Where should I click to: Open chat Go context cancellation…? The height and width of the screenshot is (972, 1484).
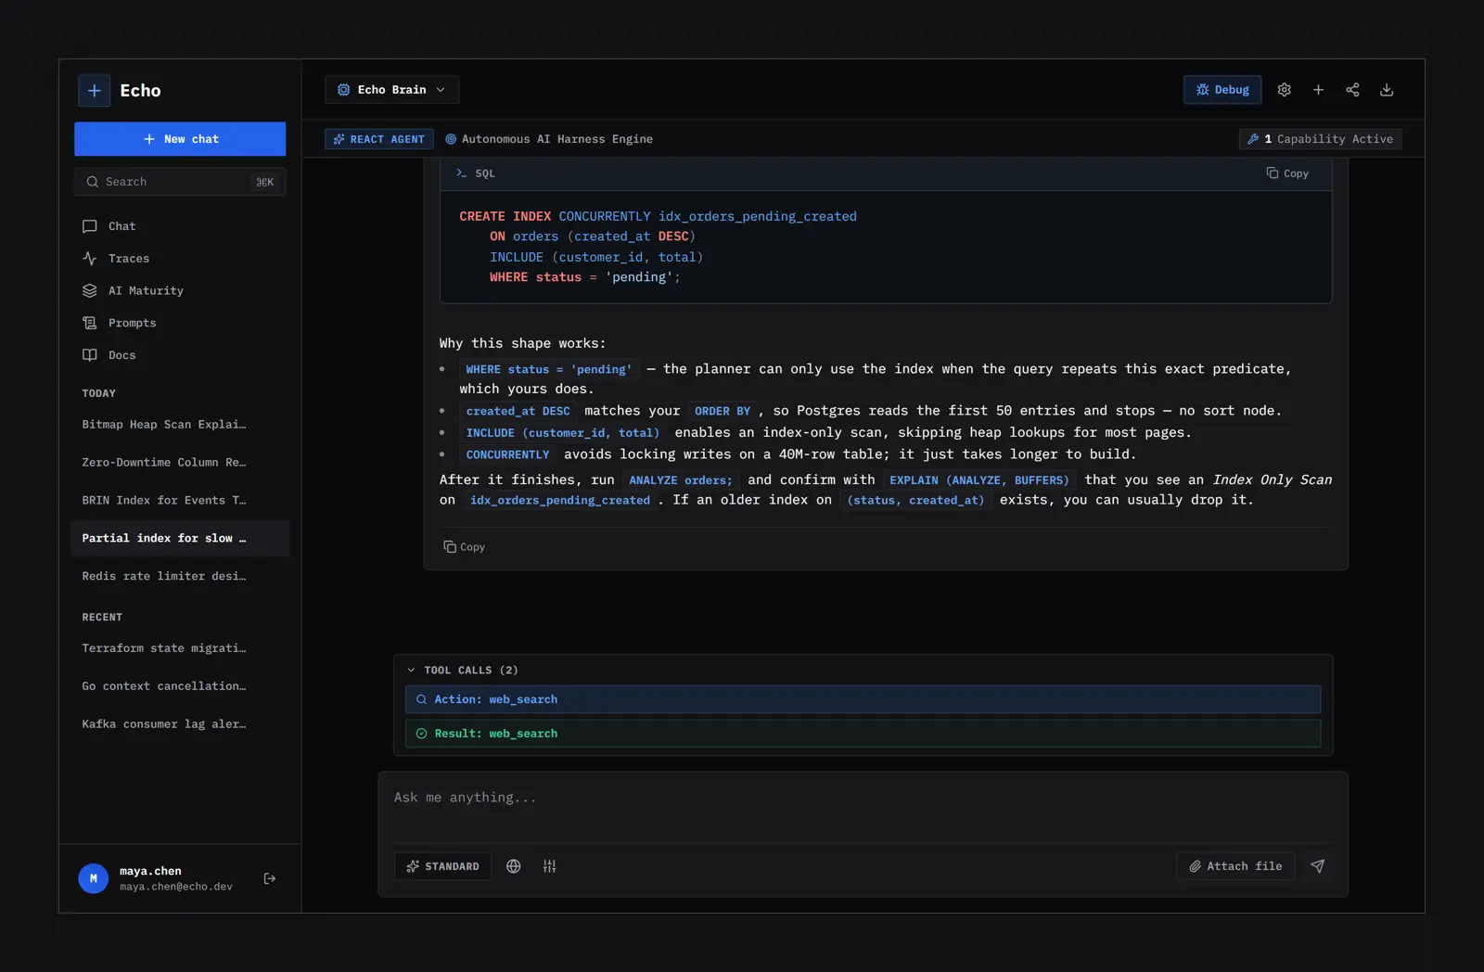180,686
